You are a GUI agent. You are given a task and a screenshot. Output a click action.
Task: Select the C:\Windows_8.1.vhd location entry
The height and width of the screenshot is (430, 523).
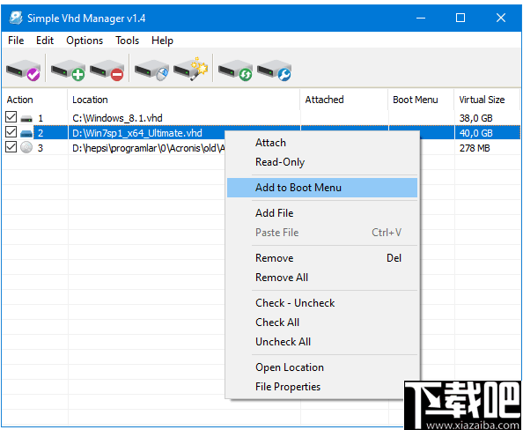[117, 118]
